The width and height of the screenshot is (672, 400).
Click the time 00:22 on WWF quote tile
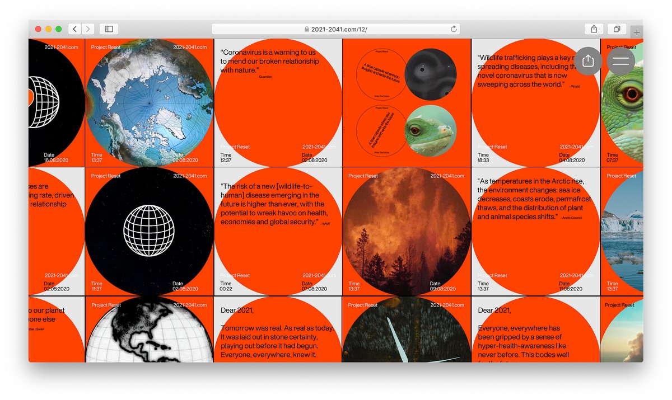(x=226, y=289)
